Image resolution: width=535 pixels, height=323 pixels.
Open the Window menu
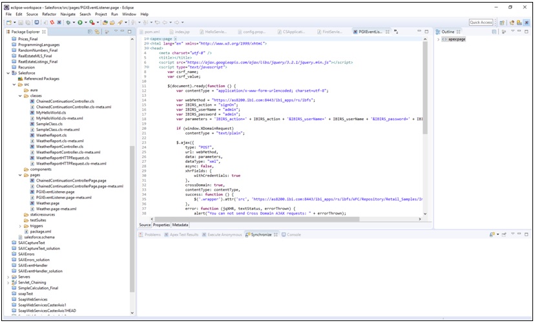tap(129, 14)
